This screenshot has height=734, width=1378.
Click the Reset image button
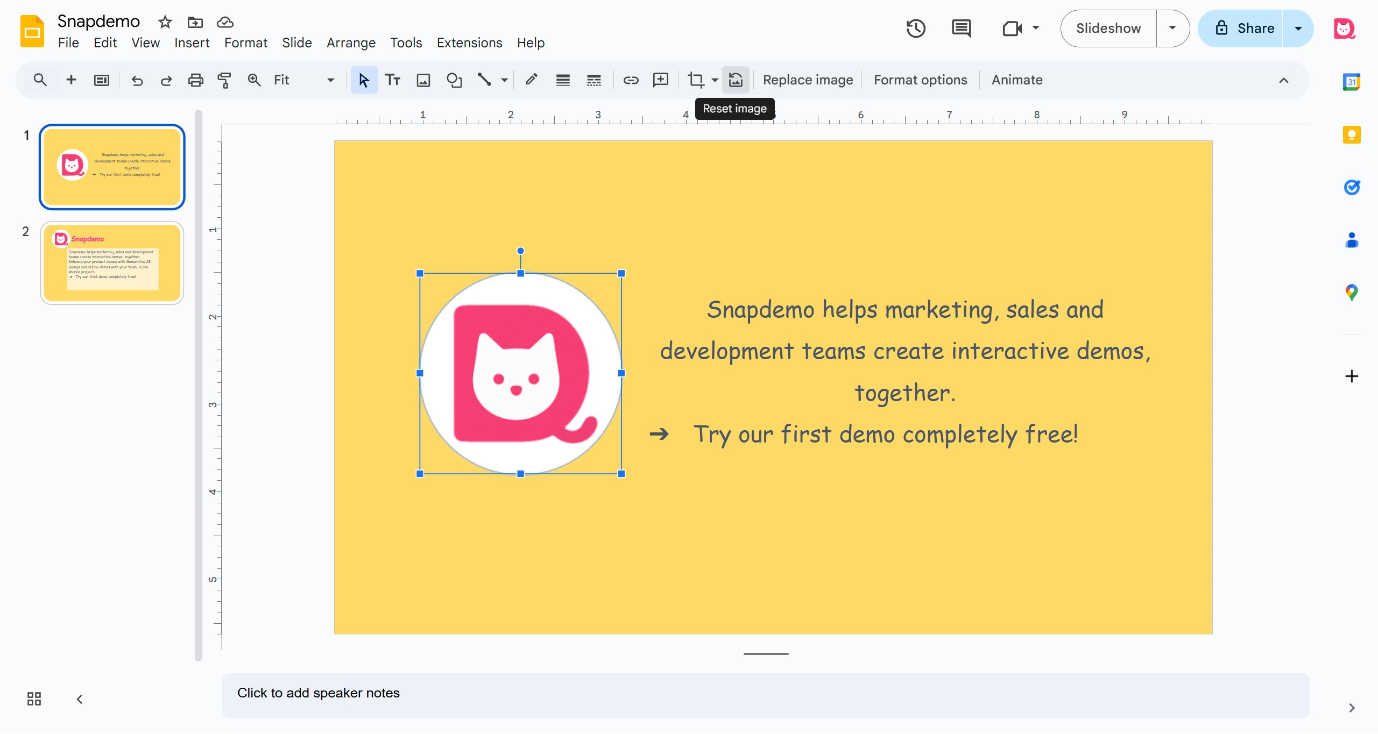pos(736,80)
